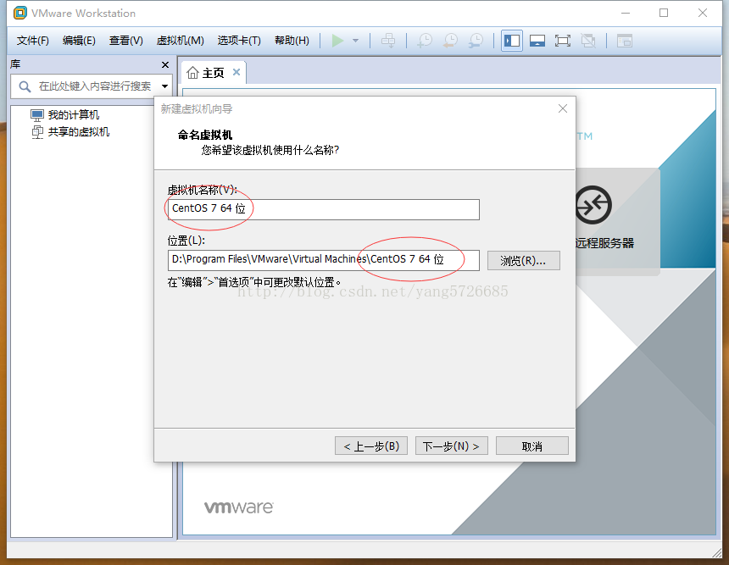Click the 上一步(B) back button
This screenshot has width=729, height=565.
371,446
